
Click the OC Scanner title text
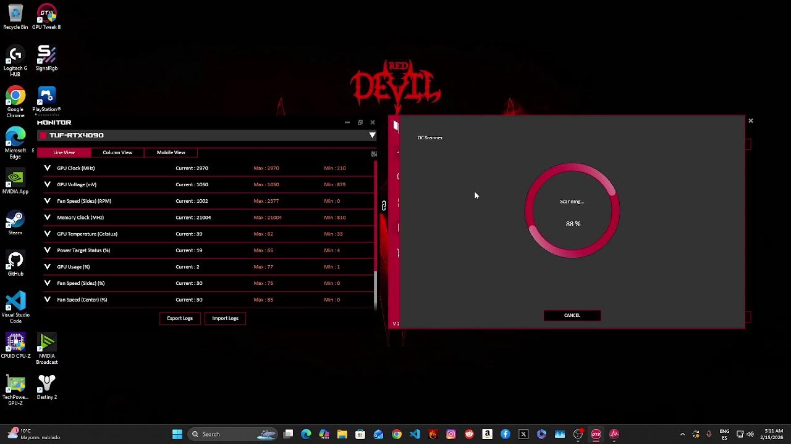pyautogui.click(x=430, y=138)
